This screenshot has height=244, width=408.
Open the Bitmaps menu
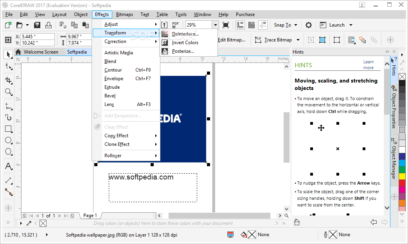(x=124, y=14)
